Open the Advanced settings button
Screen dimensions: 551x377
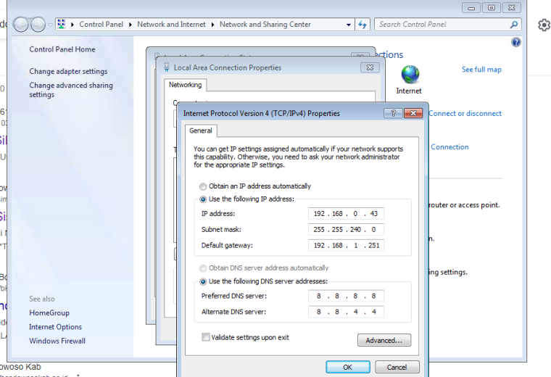pyautogui.click(x=384, y=340)
